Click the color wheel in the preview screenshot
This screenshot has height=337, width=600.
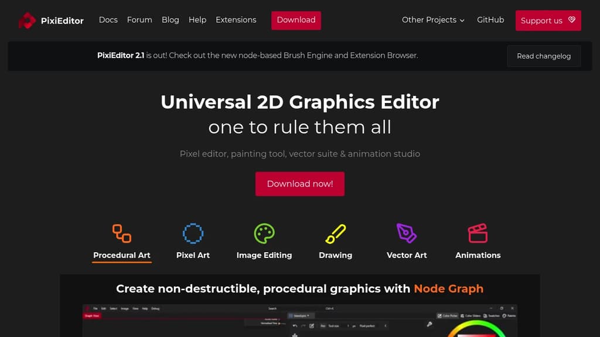click(x=476, y=329)
